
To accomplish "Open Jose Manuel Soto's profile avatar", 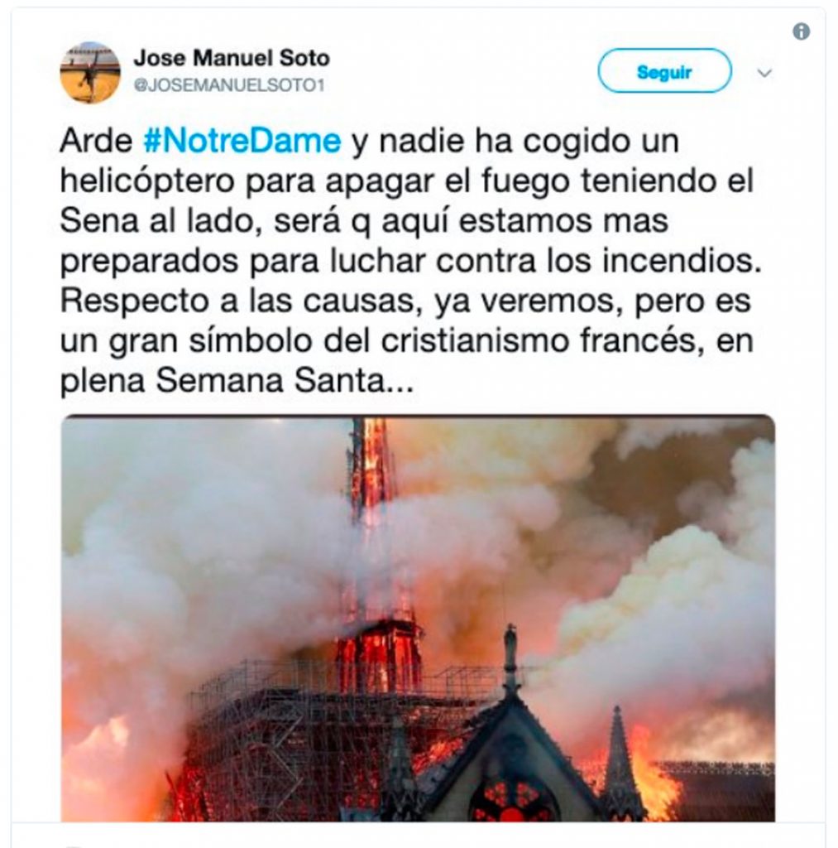I will point(89,73).
